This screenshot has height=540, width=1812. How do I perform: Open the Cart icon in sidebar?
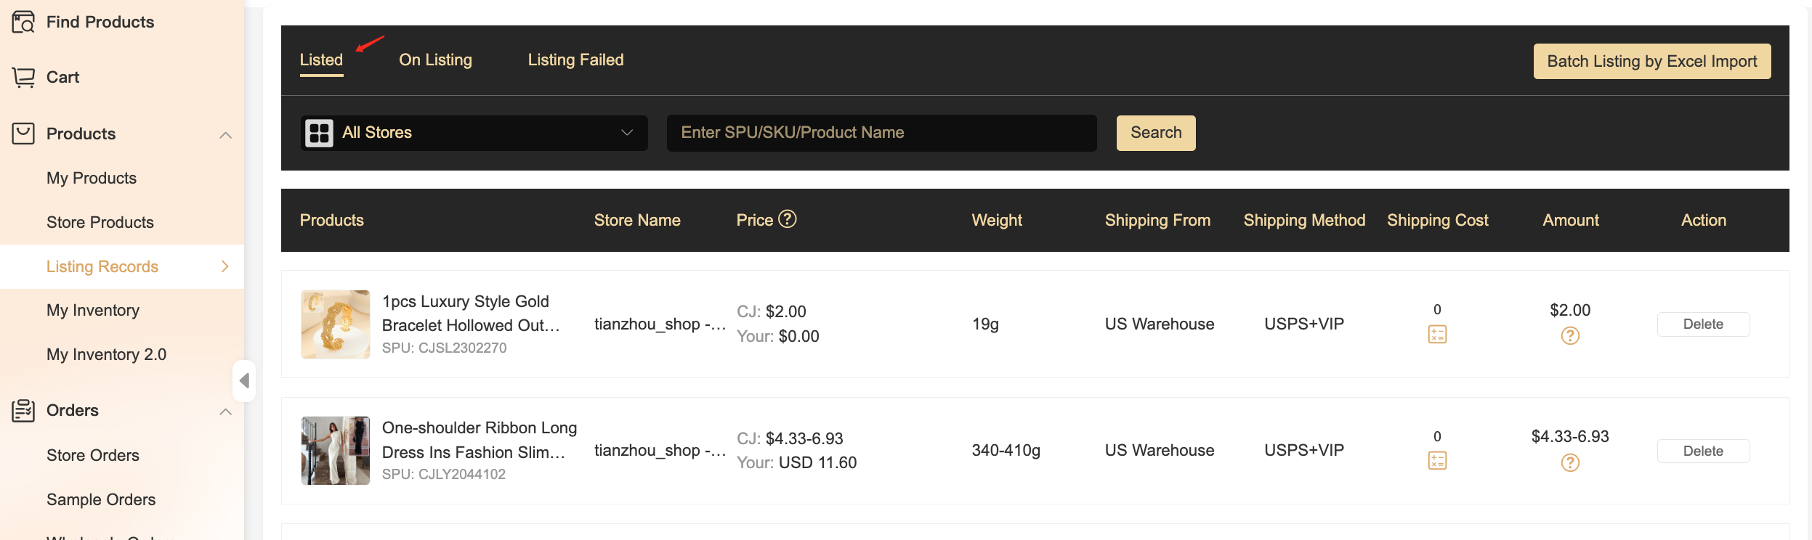click(23, 77)
